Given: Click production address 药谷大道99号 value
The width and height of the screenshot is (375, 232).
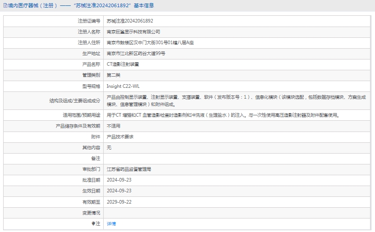Looking at the screenshot, I should (x=136, y=54).
